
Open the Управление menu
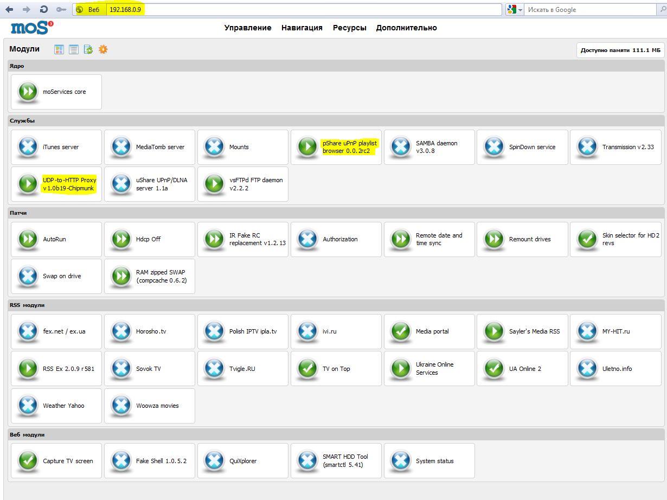248,28
